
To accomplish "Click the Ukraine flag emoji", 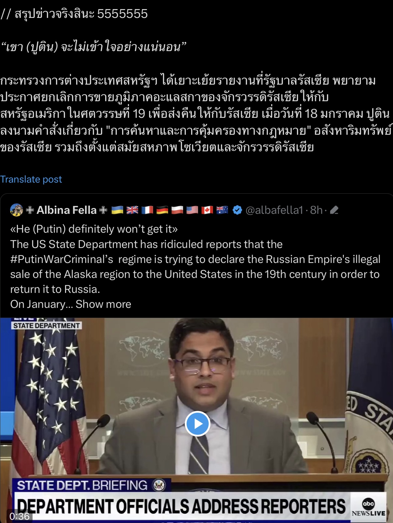I will click(117, 210).
